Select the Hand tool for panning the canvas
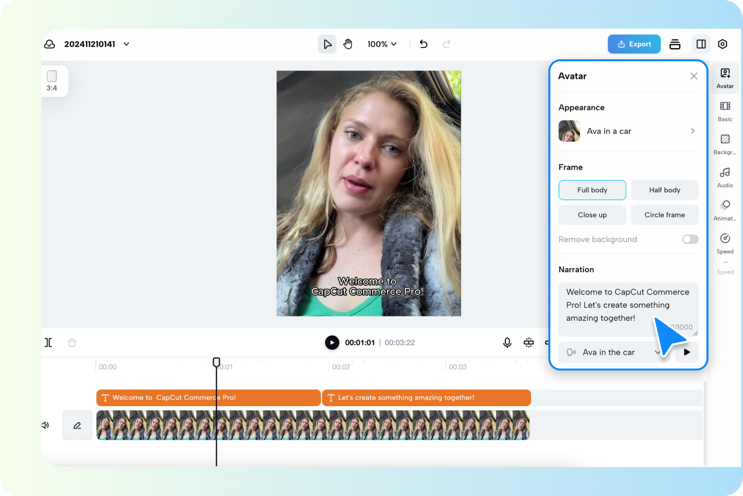This screenshot has height=496, width=743. [x=348, y=44]
